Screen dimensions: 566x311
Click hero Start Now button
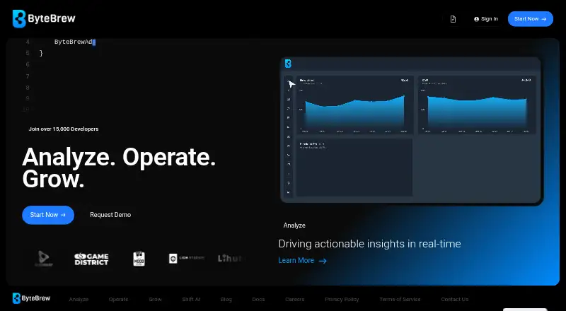tap(48, 215)
